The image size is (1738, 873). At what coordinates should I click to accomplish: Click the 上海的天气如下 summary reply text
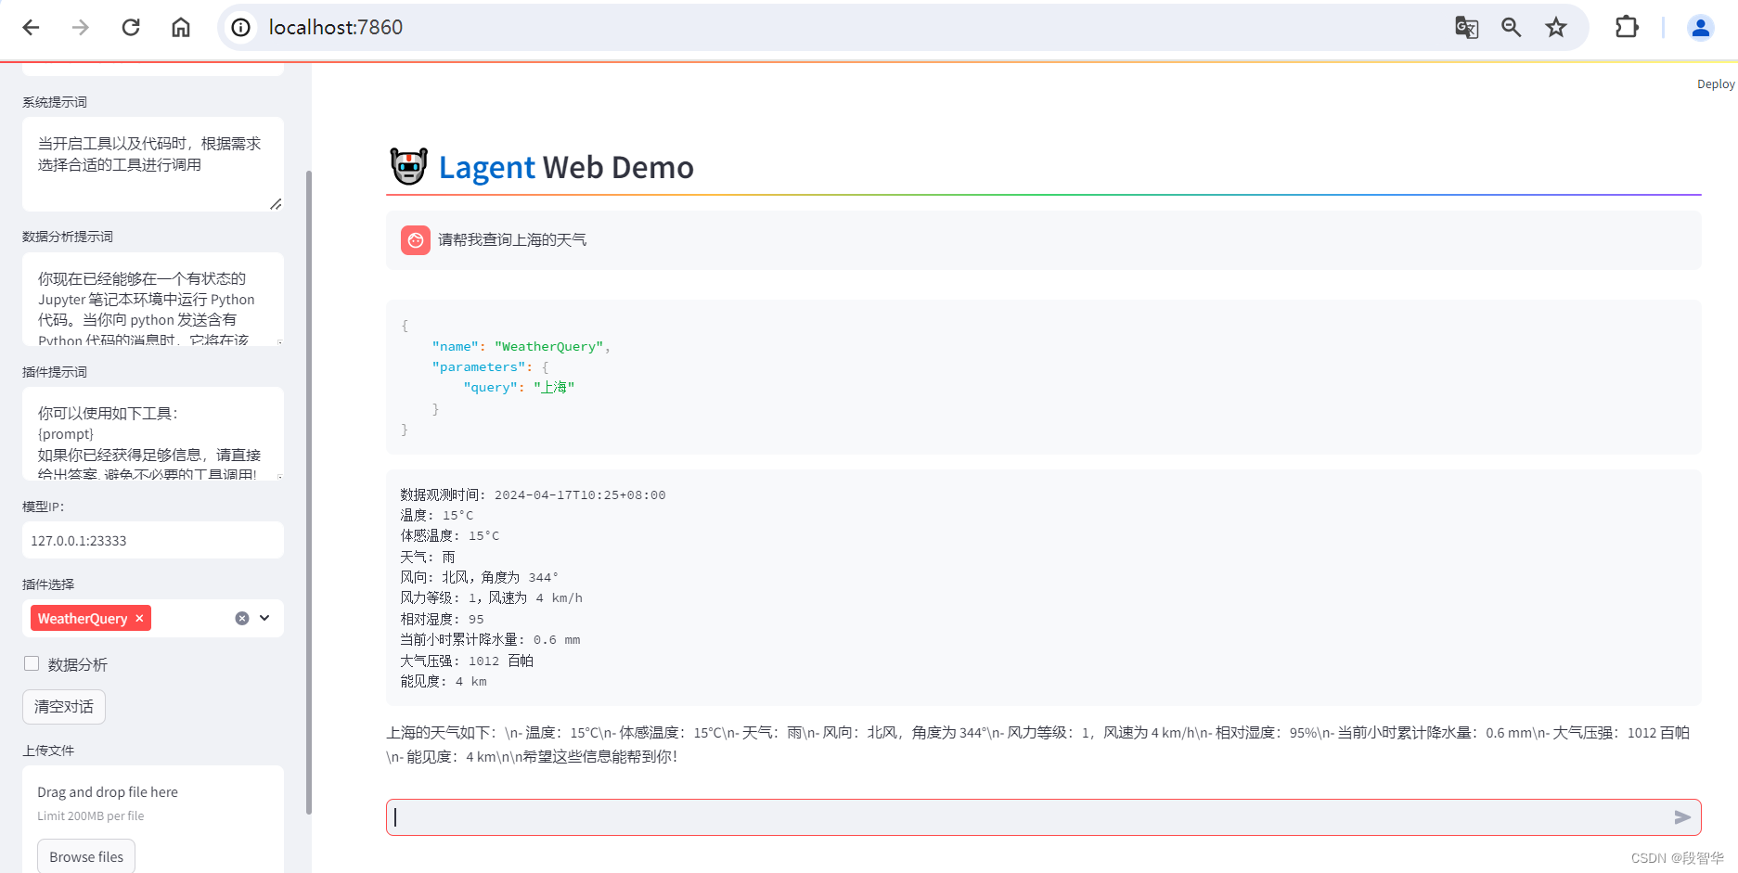[1037, 745]
